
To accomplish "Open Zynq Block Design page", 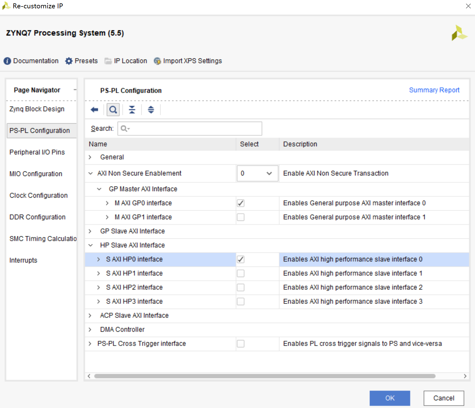I will pos(37,109).
